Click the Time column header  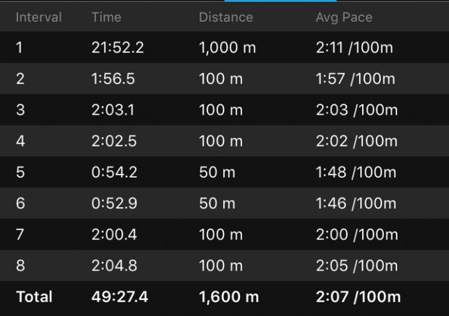106,17
